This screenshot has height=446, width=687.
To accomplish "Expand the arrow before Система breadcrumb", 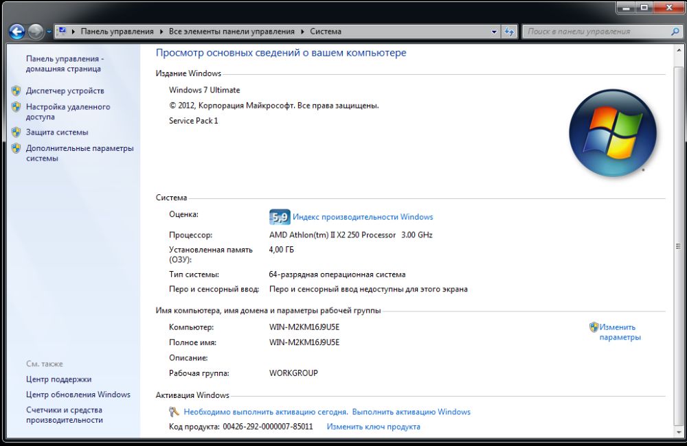I will click(x=302, y=32).
